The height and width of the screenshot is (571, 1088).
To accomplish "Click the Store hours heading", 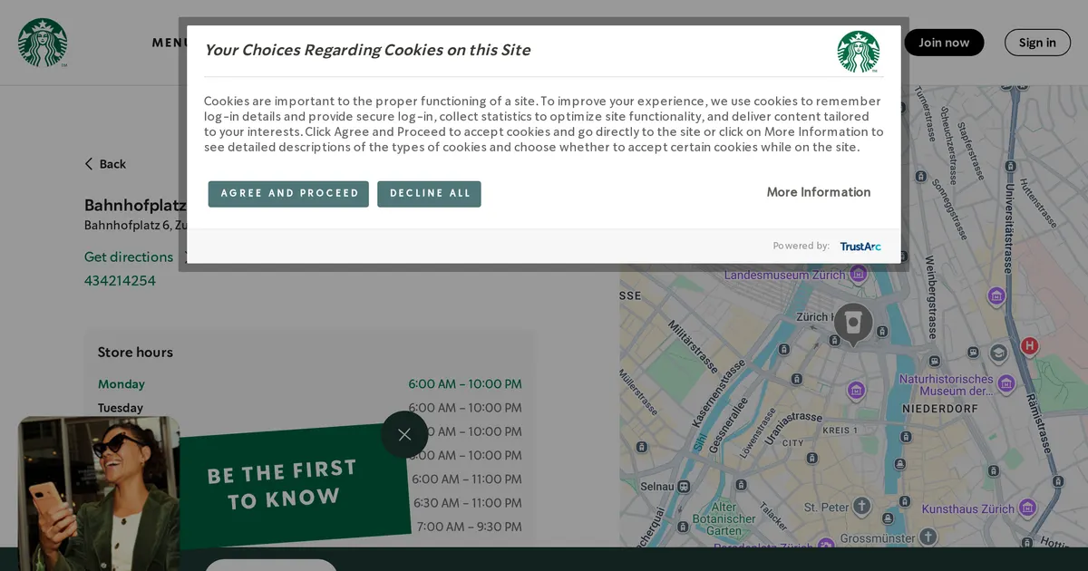I will (x=135, y=353).
